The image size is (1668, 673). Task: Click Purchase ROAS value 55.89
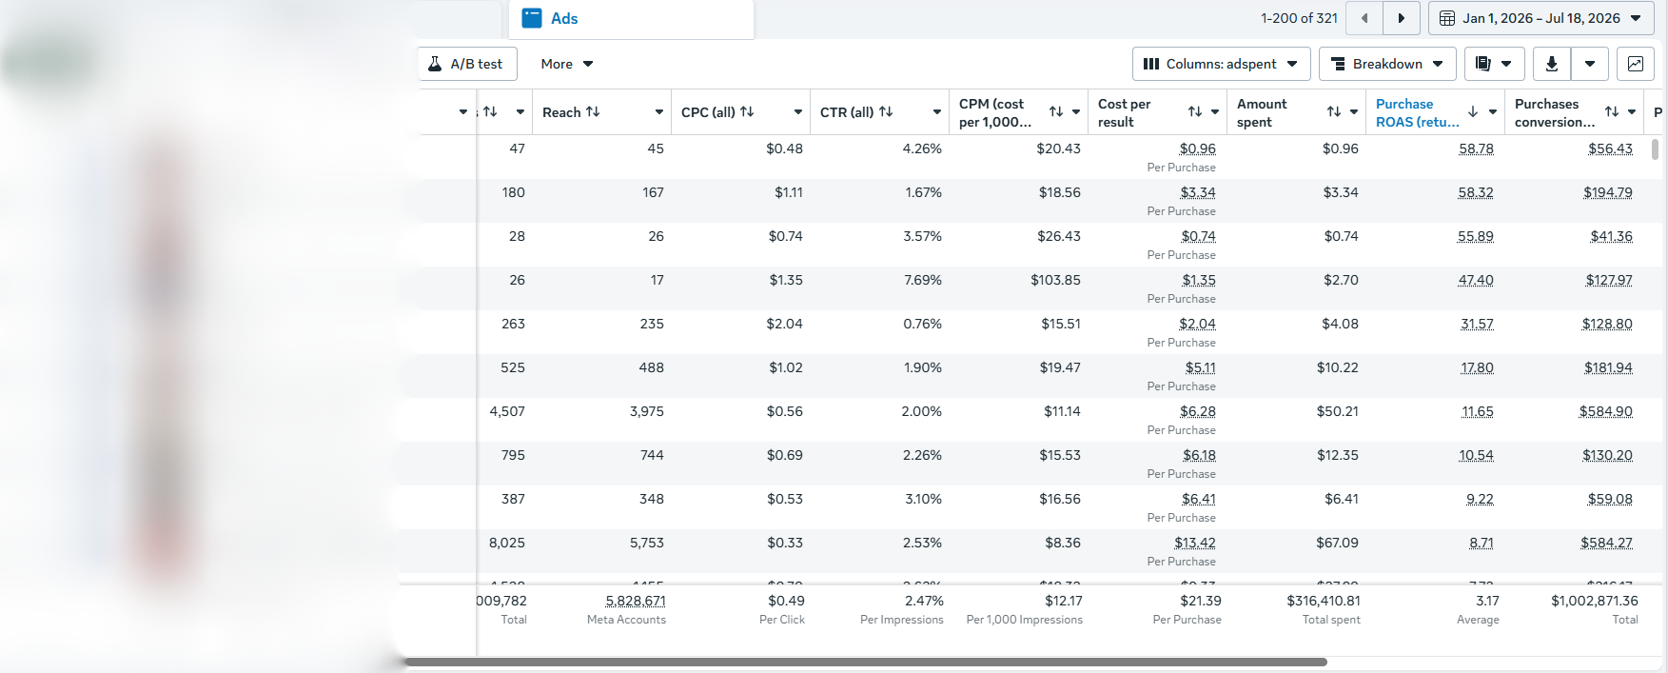coord(1476,236)
